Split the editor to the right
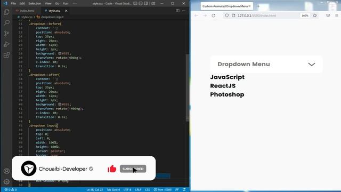 click(x=177, y=11)
